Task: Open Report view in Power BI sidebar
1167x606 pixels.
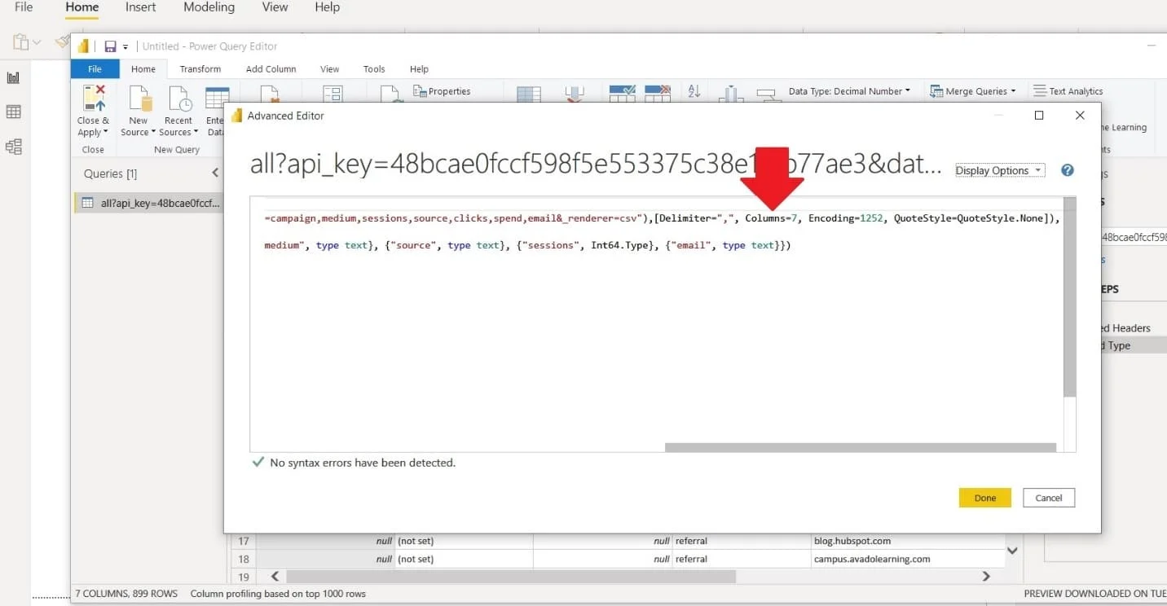Action: (13, 78)
